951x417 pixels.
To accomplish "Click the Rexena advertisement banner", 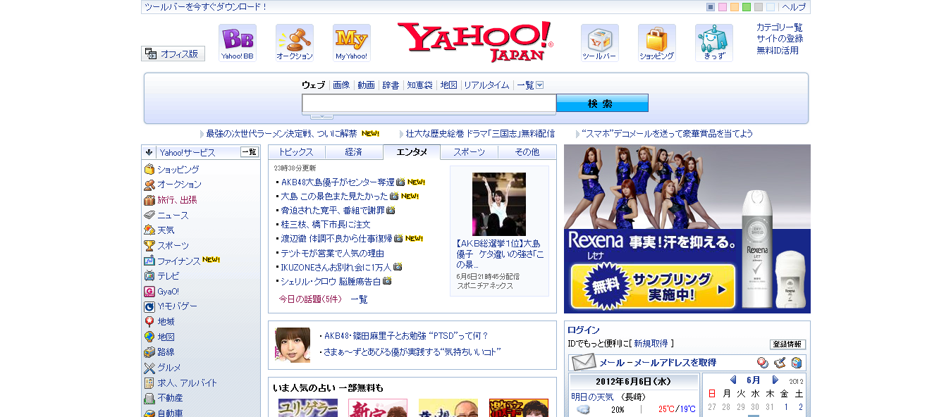I will (687, 229).
